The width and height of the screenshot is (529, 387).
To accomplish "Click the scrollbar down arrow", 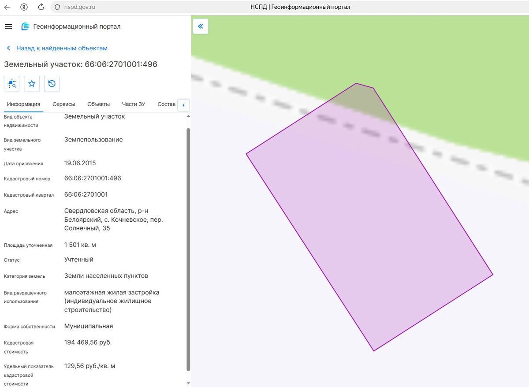I will [189, 383].
